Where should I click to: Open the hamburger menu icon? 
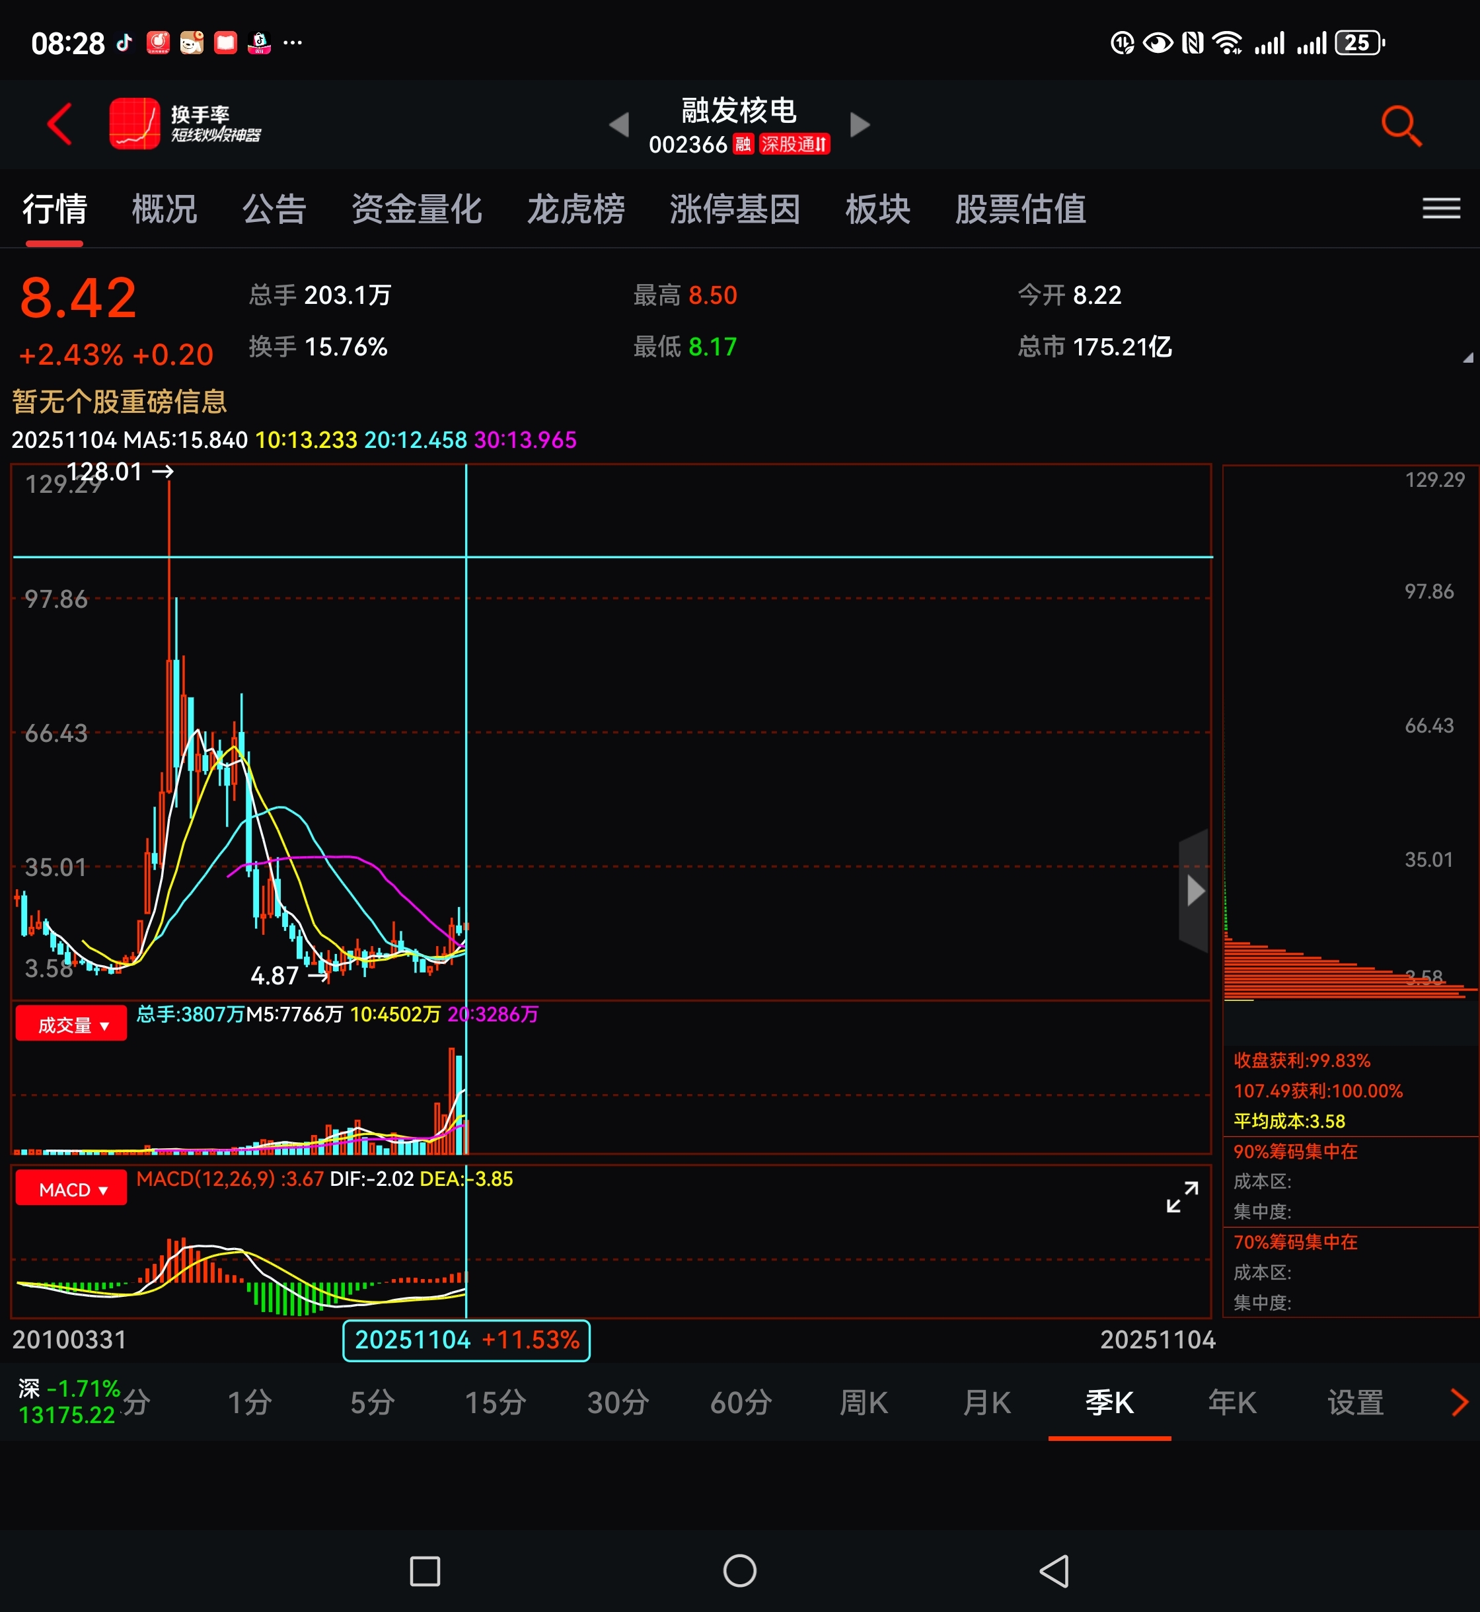[x=1441, y=209]
